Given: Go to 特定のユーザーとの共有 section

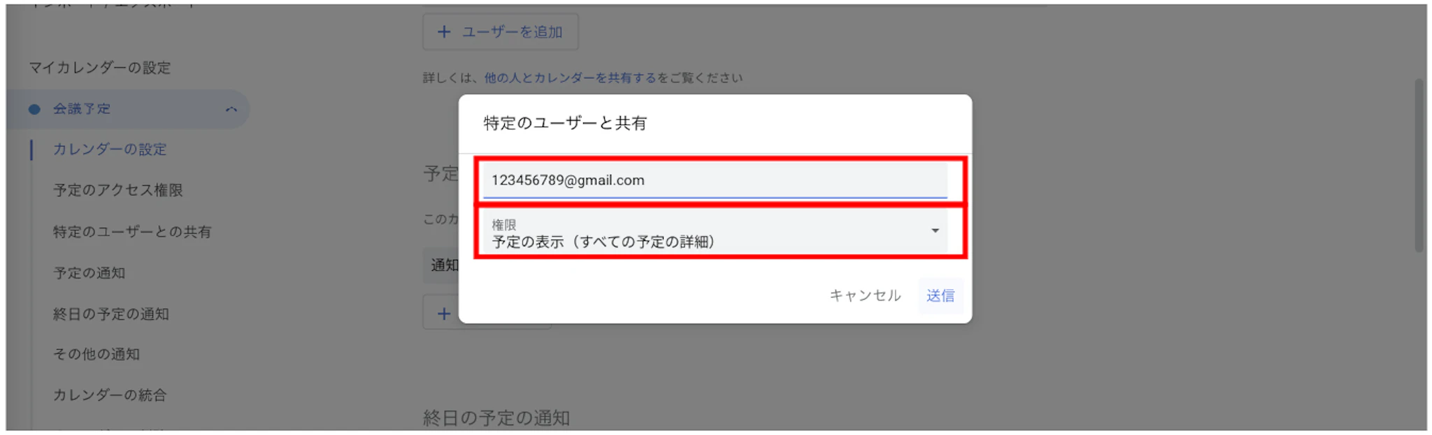Looking at the screenshot, I should tap(132, 232).
